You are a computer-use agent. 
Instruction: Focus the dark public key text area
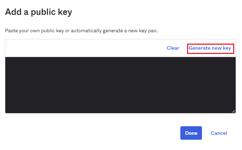120,85
